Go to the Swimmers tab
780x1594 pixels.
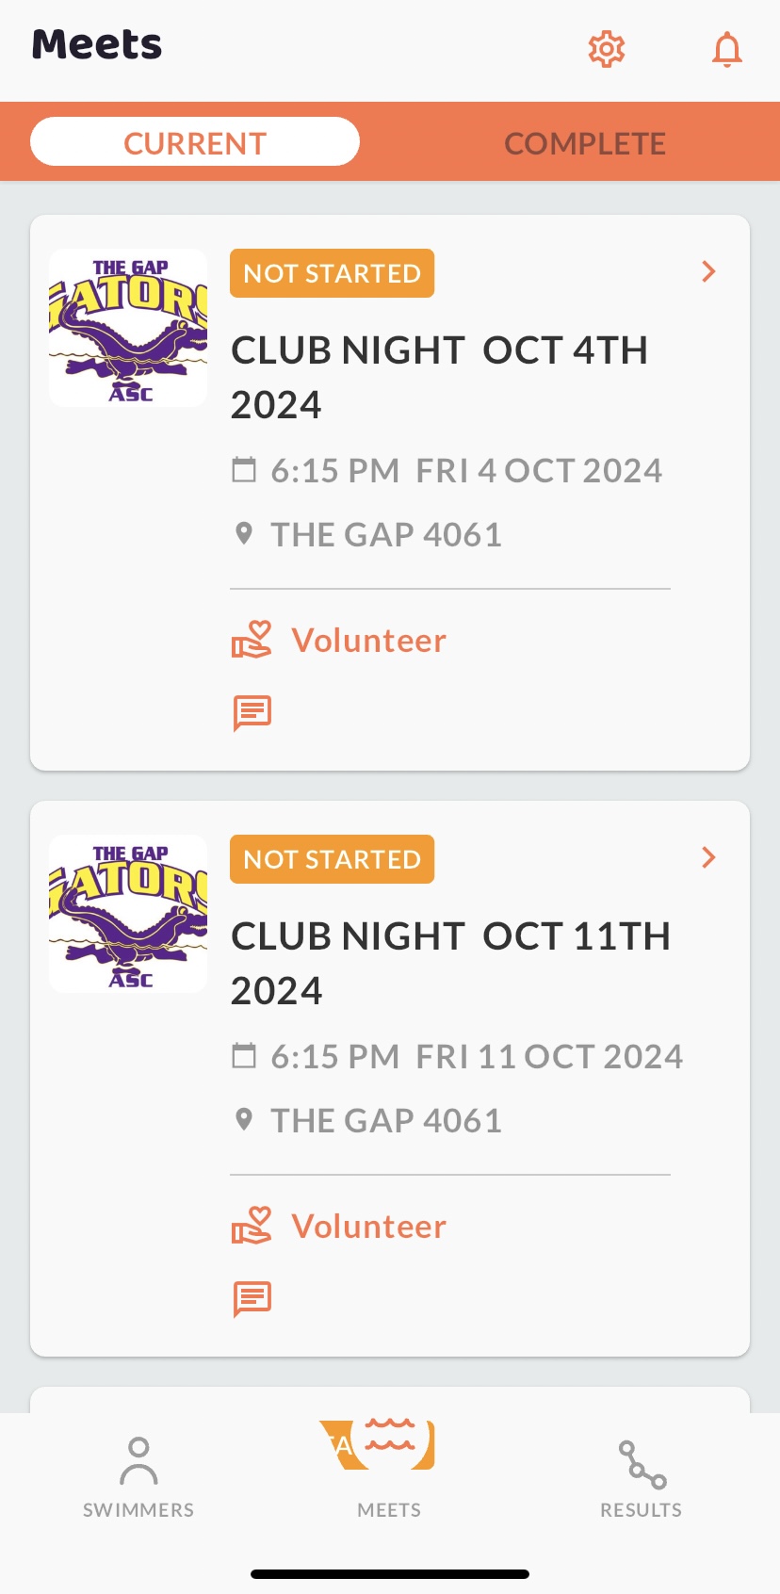click(138, 1476)
